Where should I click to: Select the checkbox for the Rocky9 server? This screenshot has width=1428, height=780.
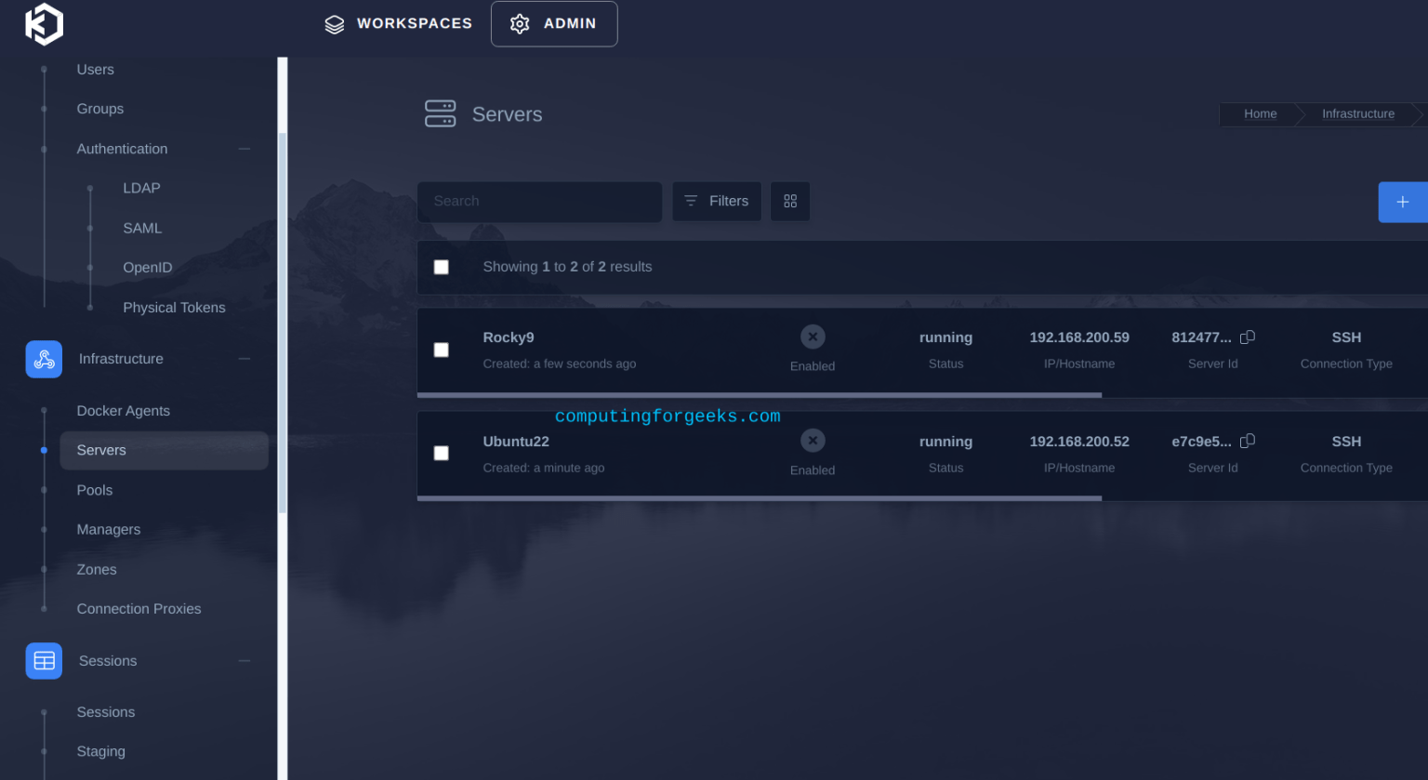[x=441, y=350]
